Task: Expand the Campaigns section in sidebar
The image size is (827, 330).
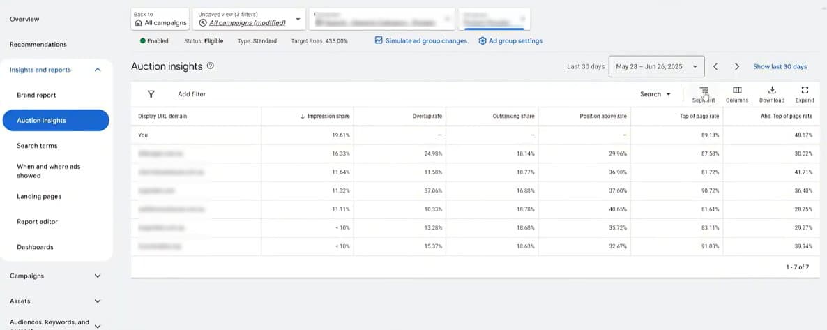Action: point(98,276)
